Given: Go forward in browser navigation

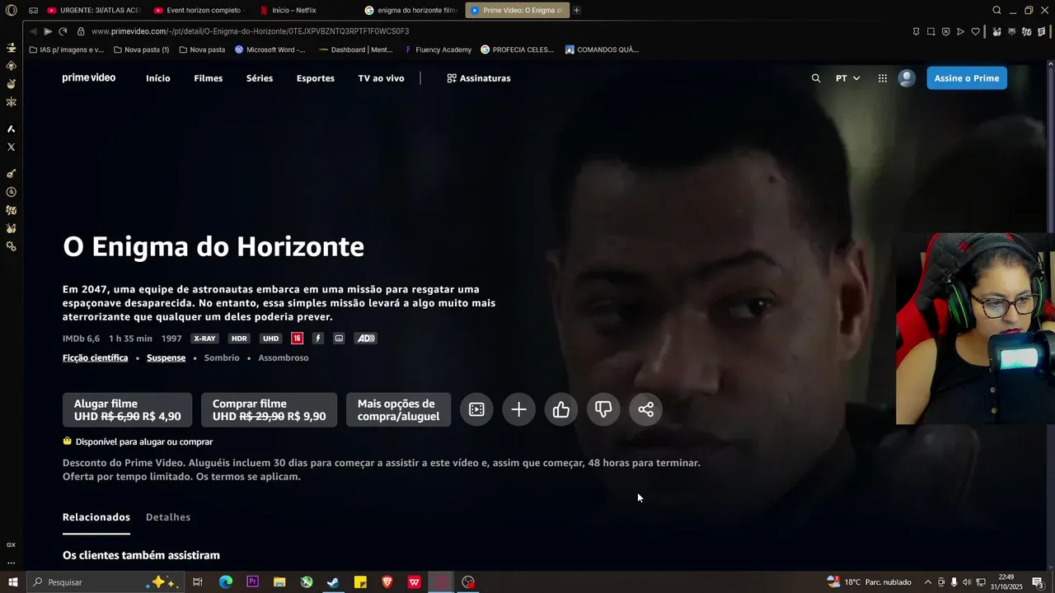Looking at the screenshot, I should coord(48,31).
